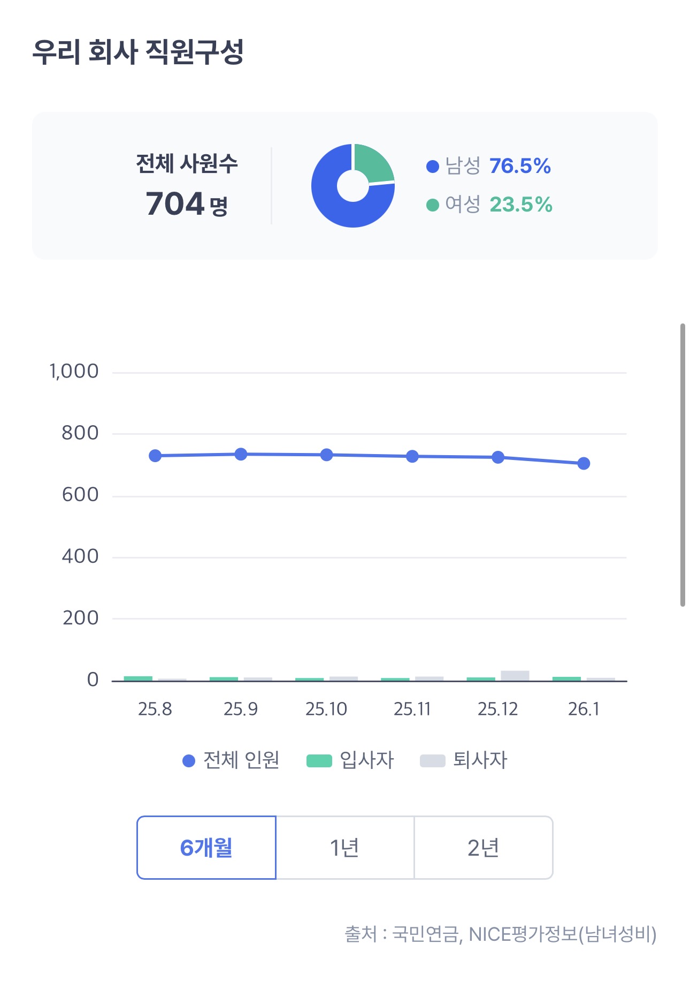Screen dimensions: 690x989
Task: Click the blue 남성 legend dot
Action: pyautogui.click(x=433, y=167)
